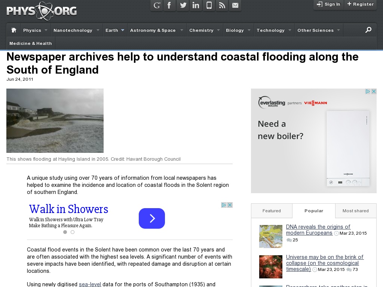Open the LinkedIn share icon

[196, 6]
